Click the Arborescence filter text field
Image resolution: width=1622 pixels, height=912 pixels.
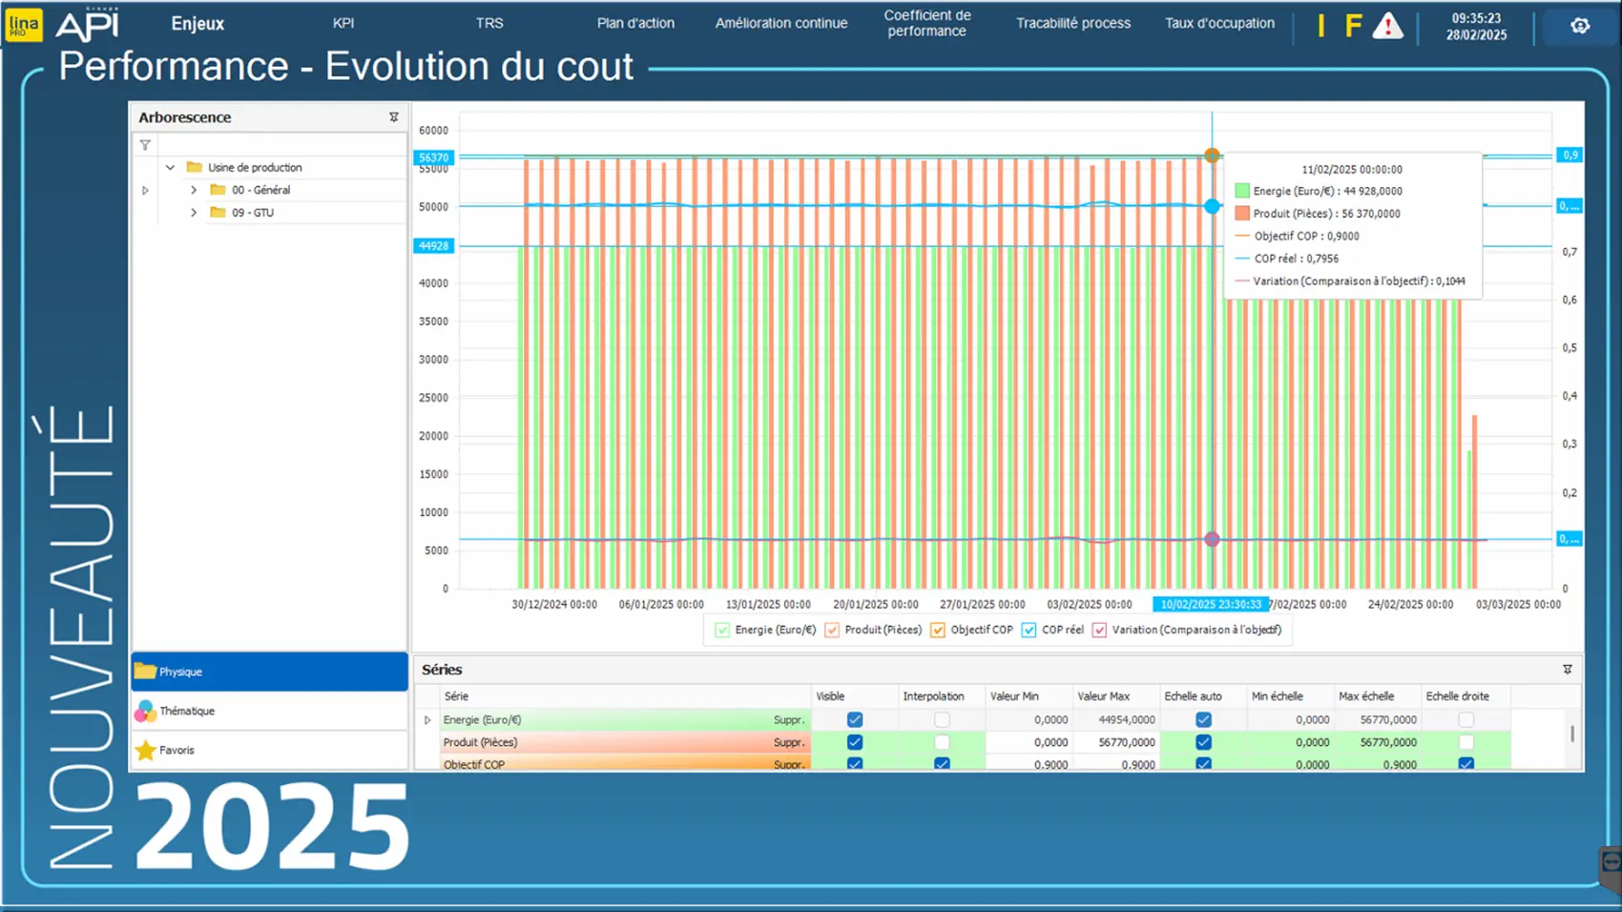pyautogui.click(x=277, y=145)
